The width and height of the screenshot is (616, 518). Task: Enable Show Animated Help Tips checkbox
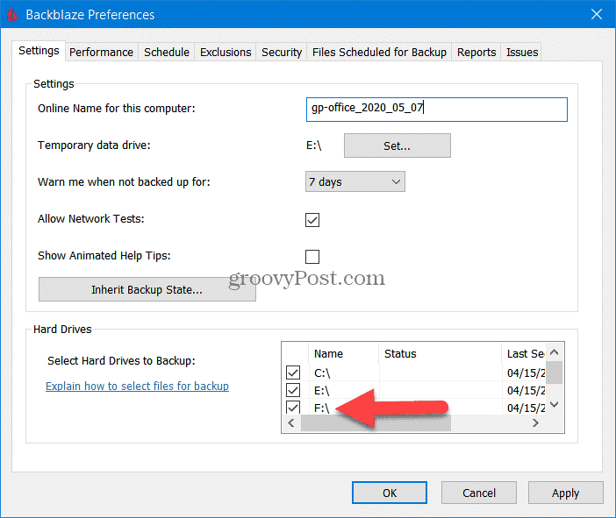click(312, 257)
